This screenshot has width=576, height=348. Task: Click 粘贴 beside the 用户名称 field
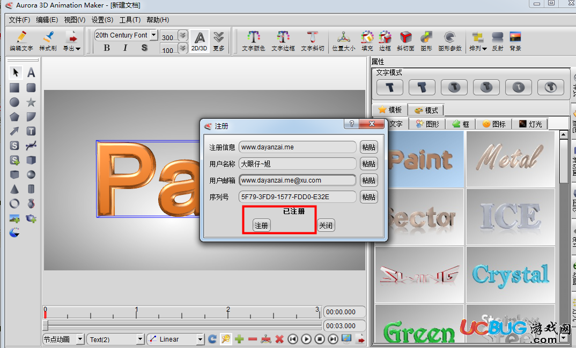click(x=369, y=163)
